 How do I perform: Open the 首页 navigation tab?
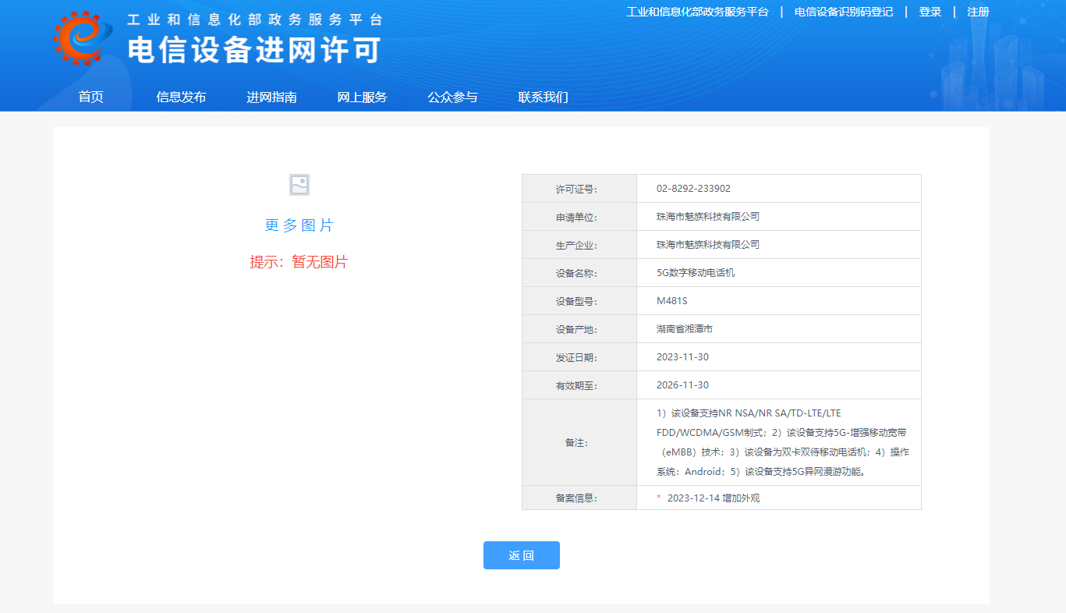click(x=90, y=97)
